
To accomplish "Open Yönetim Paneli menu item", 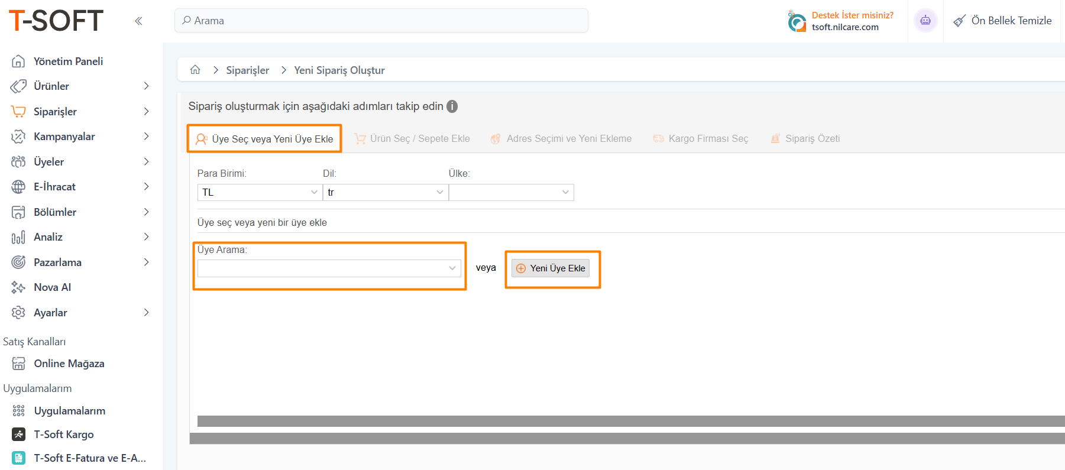I will 68,61.
